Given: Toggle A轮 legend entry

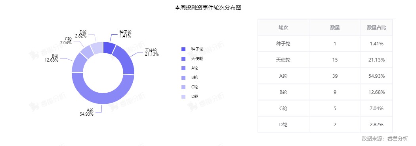Looking at the screenshot, I should (189, 68).
